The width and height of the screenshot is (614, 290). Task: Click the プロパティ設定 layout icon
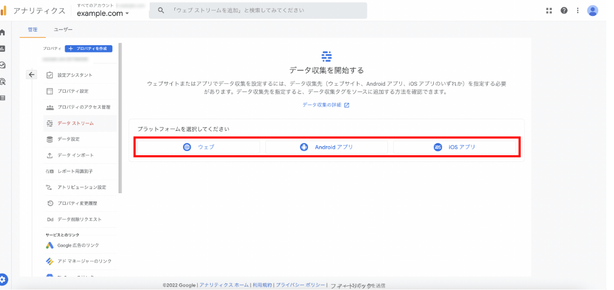pos(50,91)
